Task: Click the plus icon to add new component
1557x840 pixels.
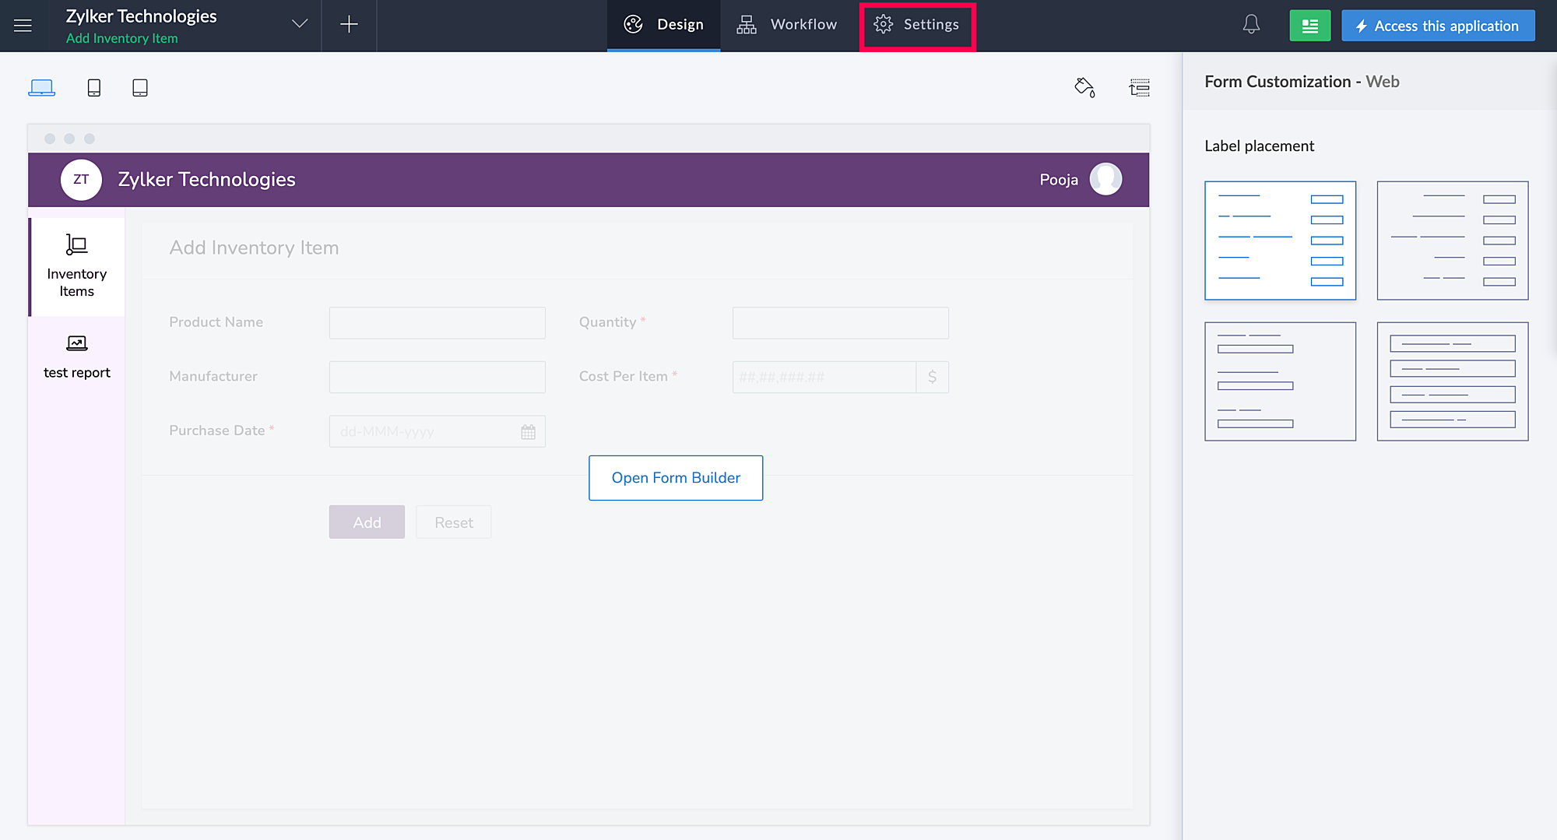Action: pos(349,25)
